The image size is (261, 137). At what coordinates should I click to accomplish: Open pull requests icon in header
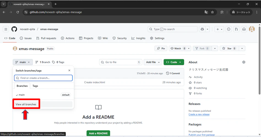[x=236, y=29]
